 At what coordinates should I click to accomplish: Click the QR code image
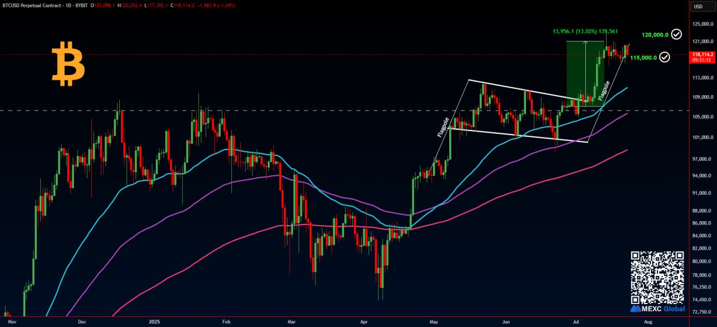pos(658,278)
